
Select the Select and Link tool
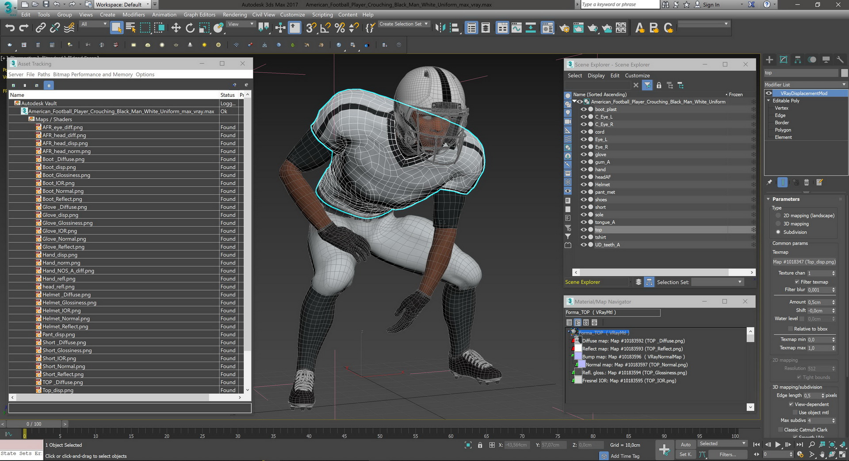click(x=40, y=28)
